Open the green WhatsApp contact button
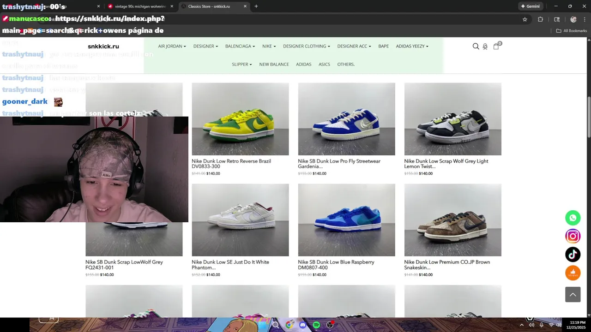This screenshot has width=591, height=332. (573, 218)
